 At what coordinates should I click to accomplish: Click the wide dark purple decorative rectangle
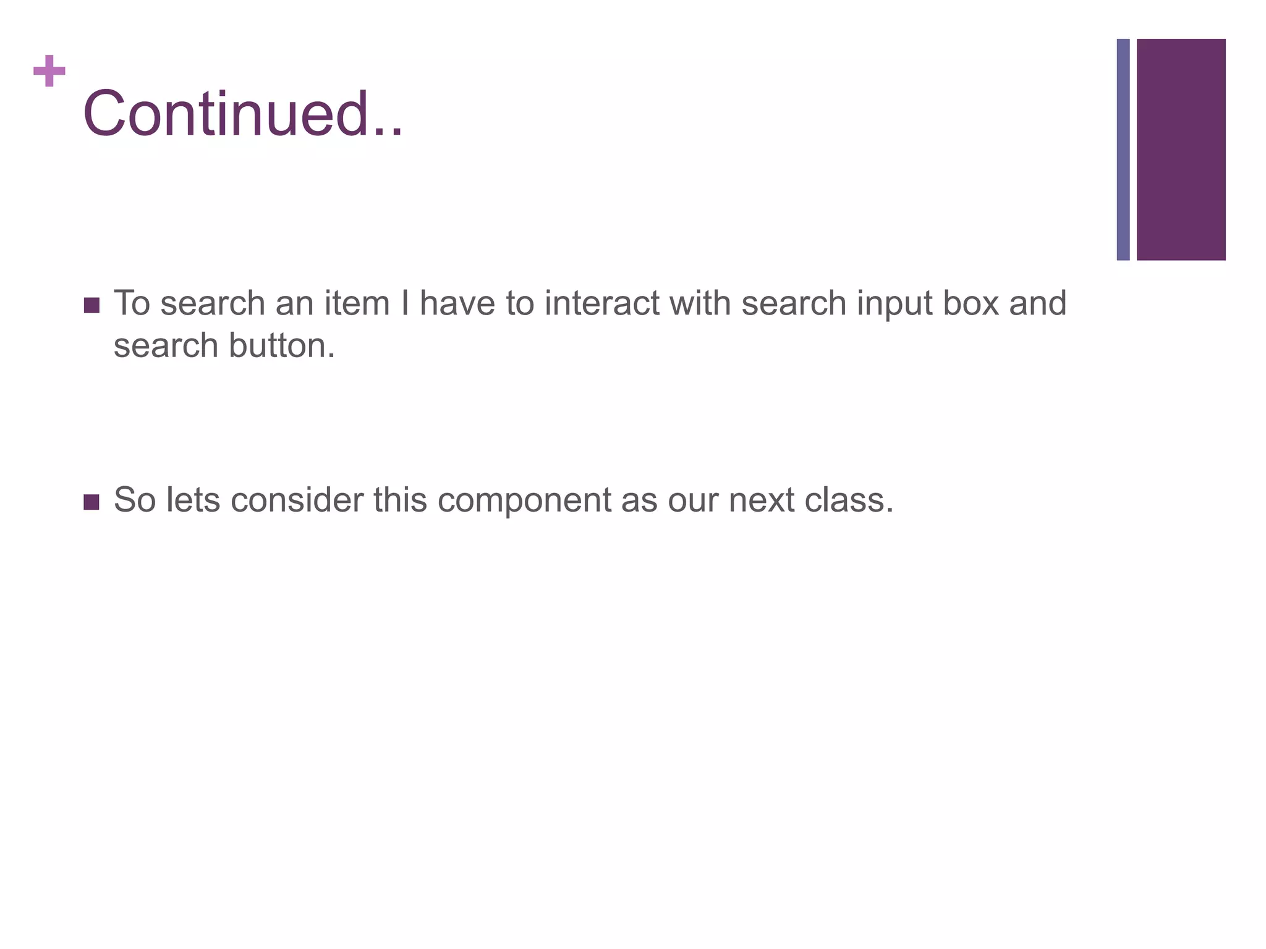[1181, 150]
